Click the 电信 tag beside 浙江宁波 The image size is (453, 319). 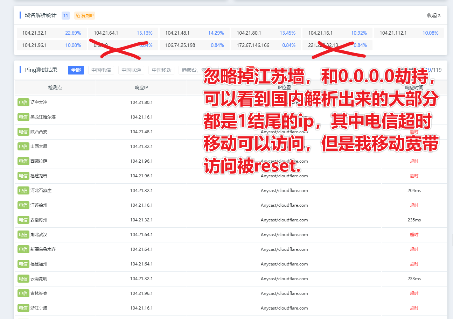click(x=23, y=308)
